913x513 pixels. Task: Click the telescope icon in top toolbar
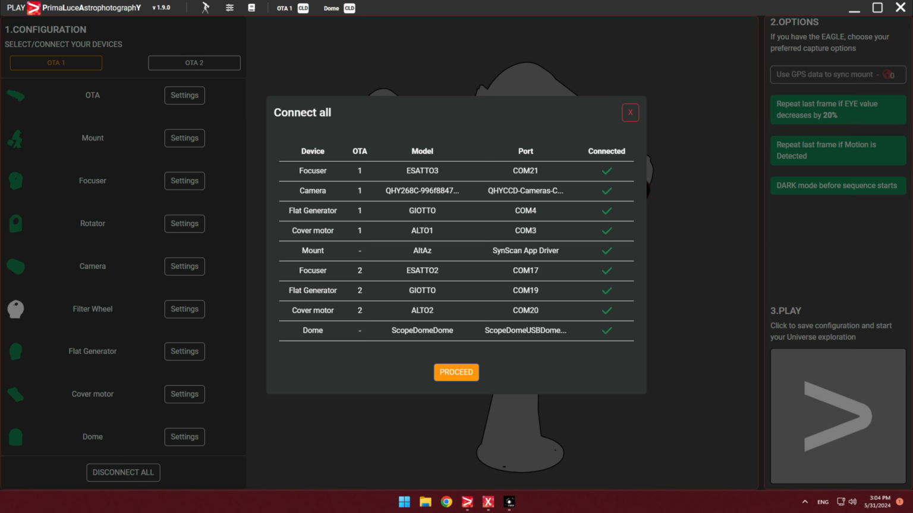pos(205,8)
